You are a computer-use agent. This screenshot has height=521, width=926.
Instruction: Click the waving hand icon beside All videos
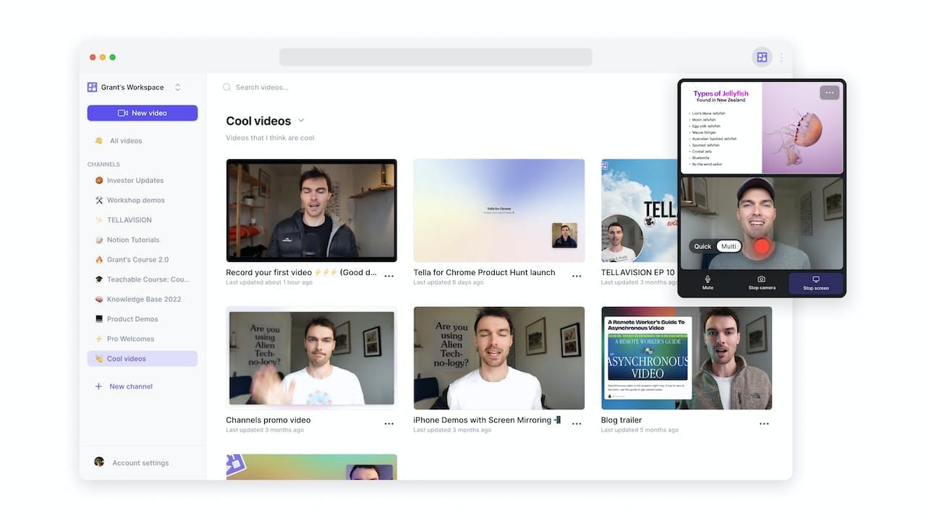(99, 141)
